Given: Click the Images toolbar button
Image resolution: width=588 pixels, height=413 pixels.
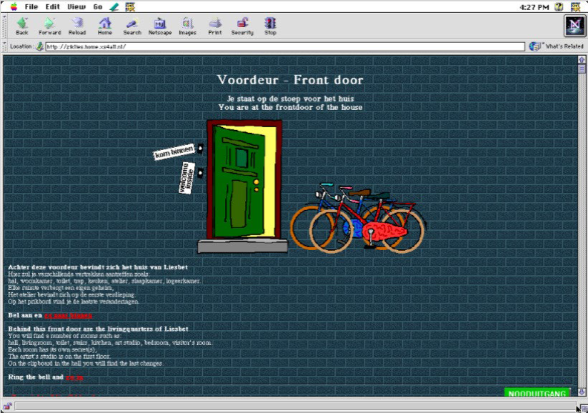Looking at the screenshot, I should (187, 26).
